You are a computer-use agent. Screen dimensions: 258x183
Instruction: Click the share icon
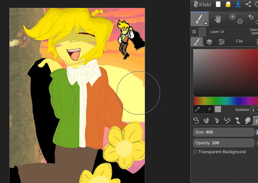click(x=248, y=4)
